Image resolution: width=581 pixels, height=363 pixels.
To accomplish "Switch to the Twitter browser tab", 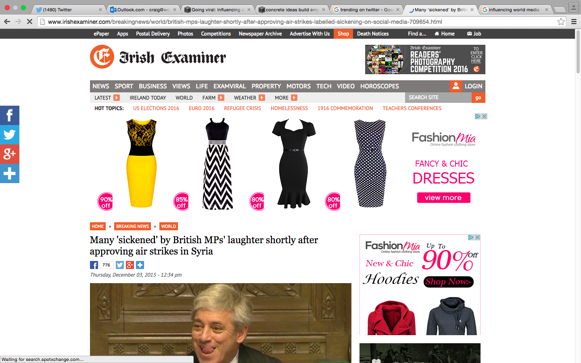I will 69,10.
